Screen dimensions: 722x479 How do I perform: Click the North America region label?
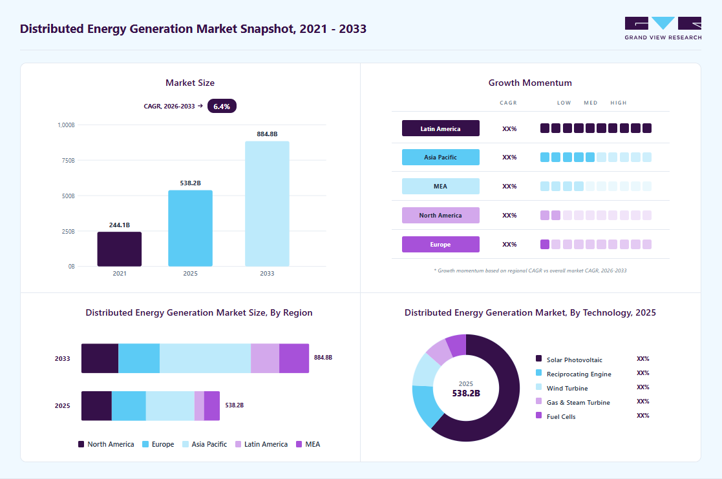[441, 215]
